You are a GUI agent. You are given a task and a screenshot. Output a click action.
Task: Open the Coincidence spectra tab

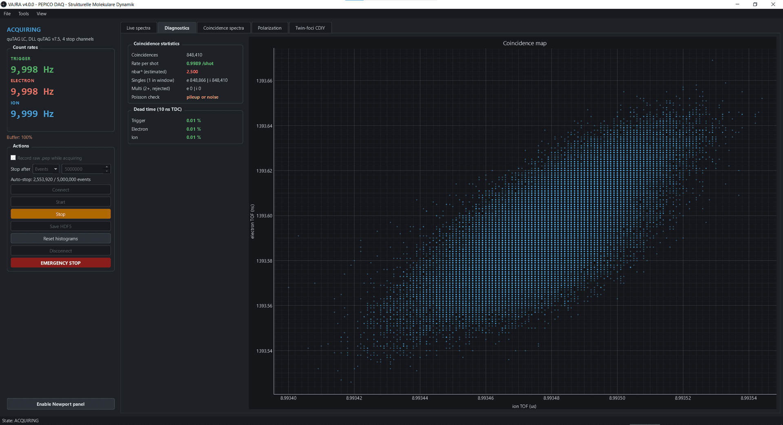click(223, 28)
